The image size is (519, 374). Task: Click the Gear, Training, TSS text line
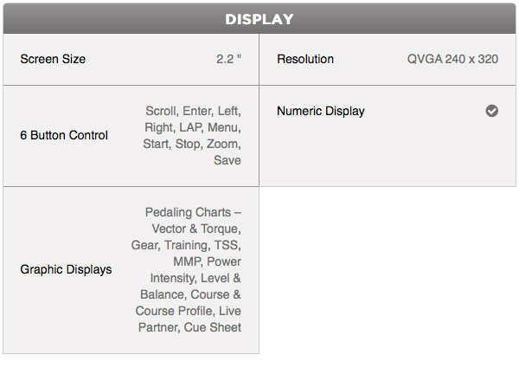coord(186,245)
